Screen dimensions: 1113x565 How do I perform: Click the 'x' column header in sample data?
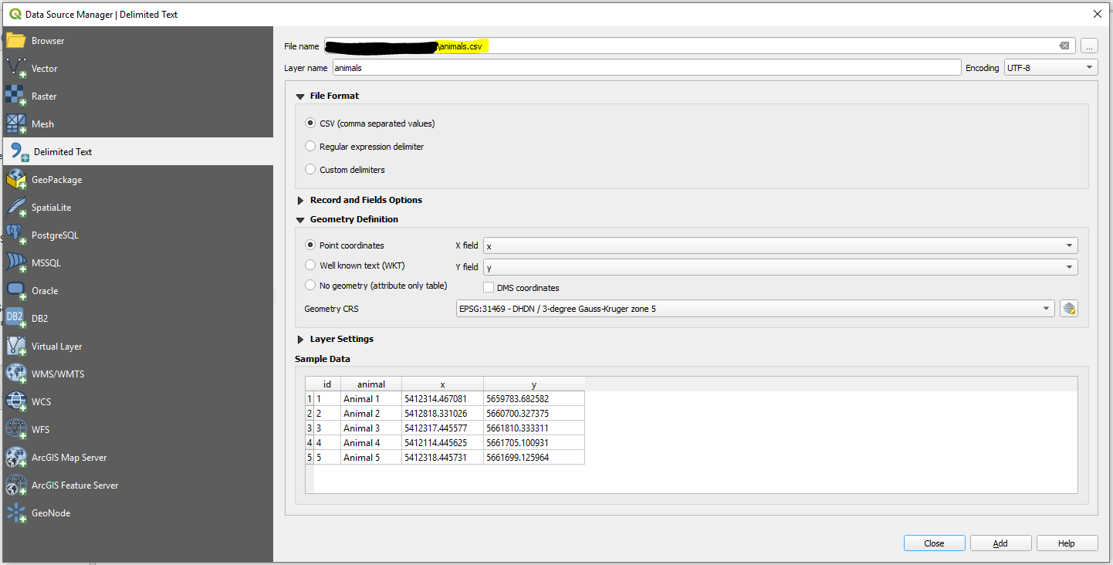(443, 384)
